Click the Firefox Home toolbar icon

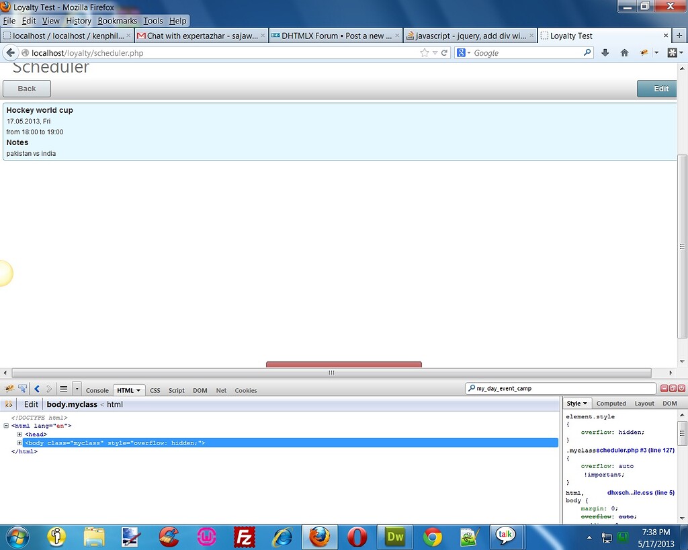(x=624, y=53)
